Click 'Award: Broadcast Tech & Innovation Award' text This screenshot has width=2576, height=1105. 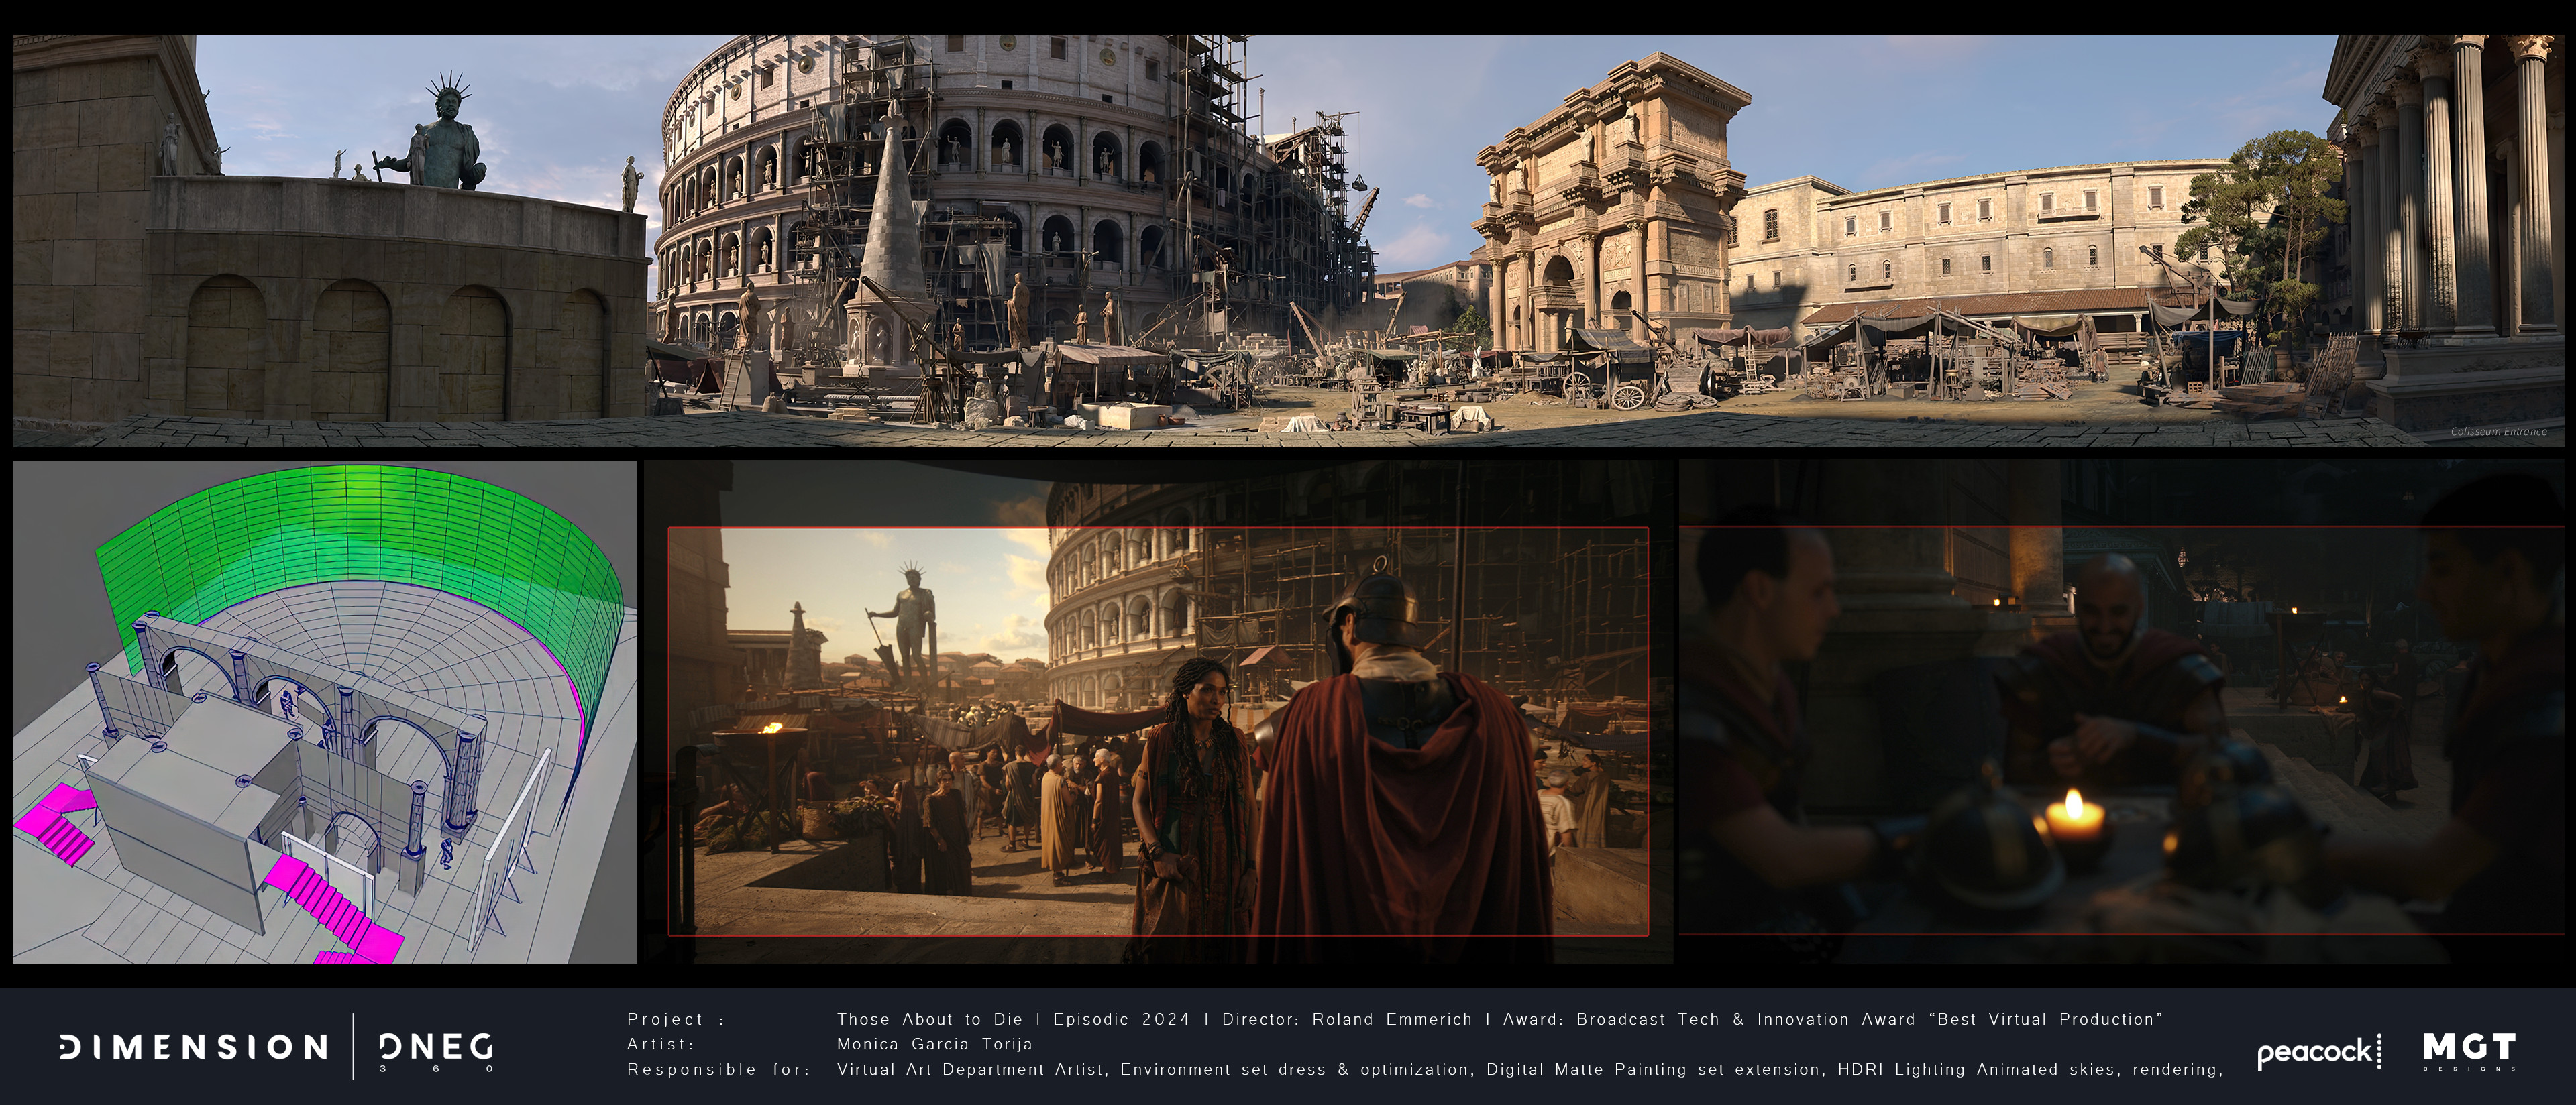click(1709, 1019)
